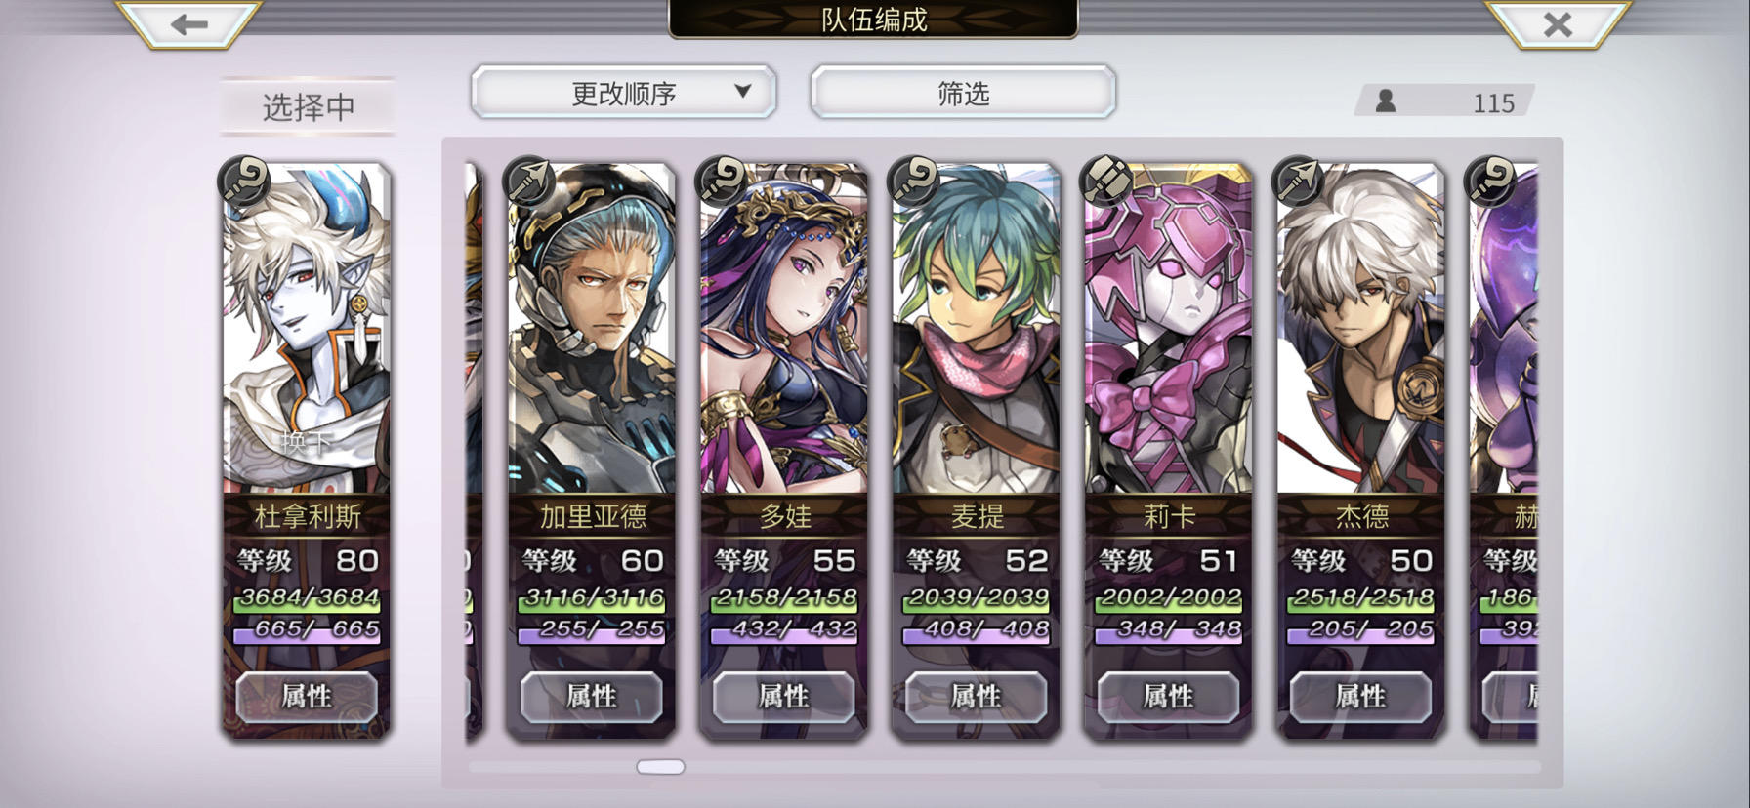Remove selected 杜拿利斯 via 换下
This screenshot has height=808, width=1750.
307,442
